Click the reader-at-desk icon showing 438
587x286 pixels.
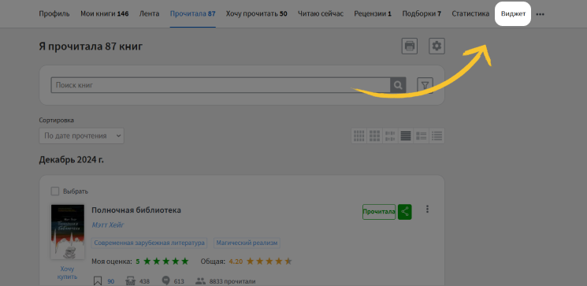coord(130,281)
